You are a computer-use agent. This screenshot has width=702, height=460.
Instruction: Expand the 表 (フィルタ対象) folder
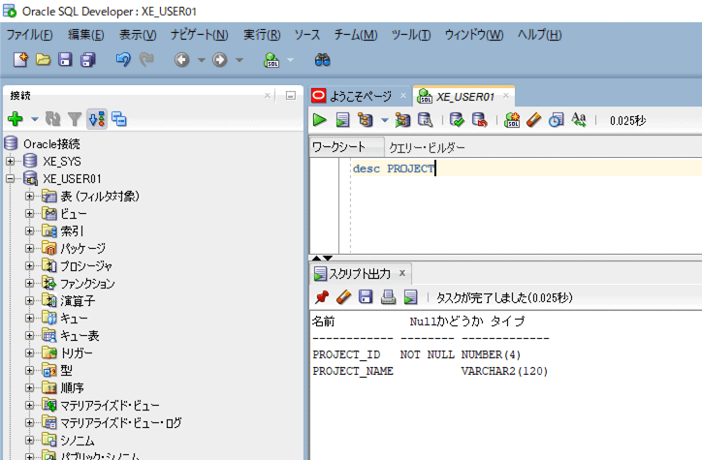pos(29,197)
